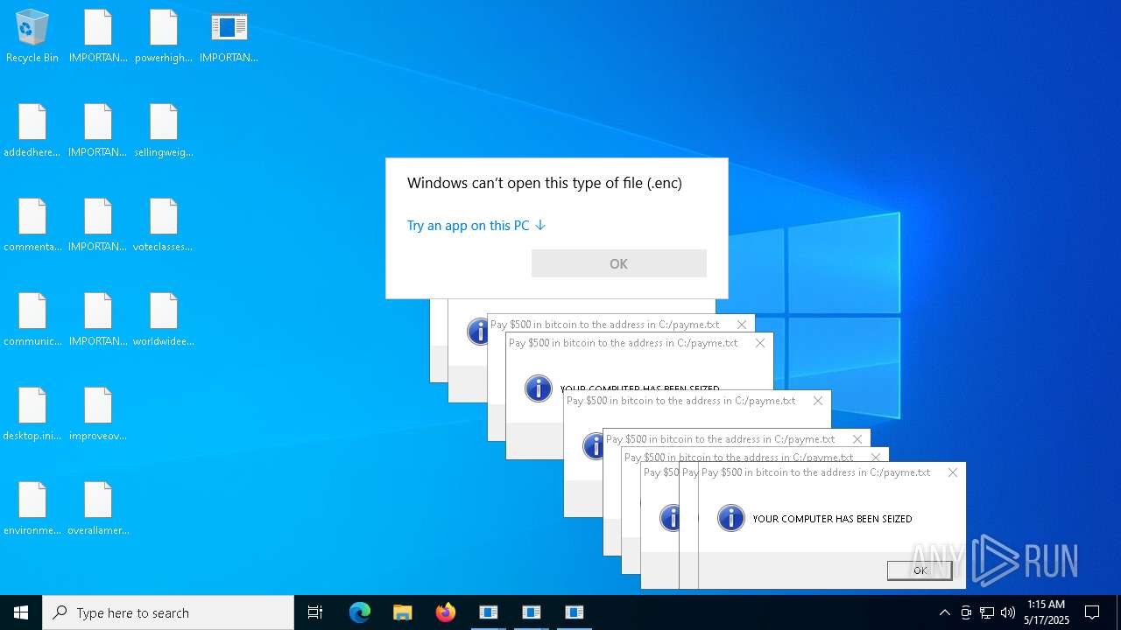The width and height of the screenshot is (1121, 630).
Task: Launch Firefox from the taskbar
Action: click(446, 612)
